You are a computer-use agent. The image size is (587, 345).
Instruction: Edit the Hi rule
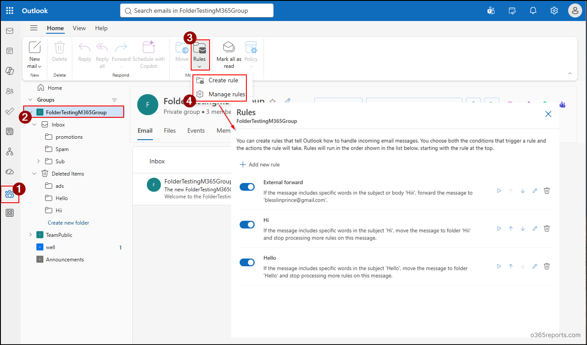pyautogui.click(x=535, y=229)
